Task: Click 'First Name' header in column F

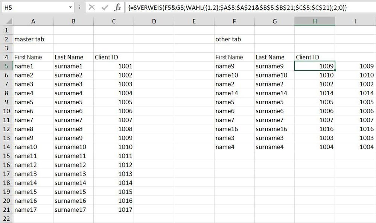Action: coord(234,57)
